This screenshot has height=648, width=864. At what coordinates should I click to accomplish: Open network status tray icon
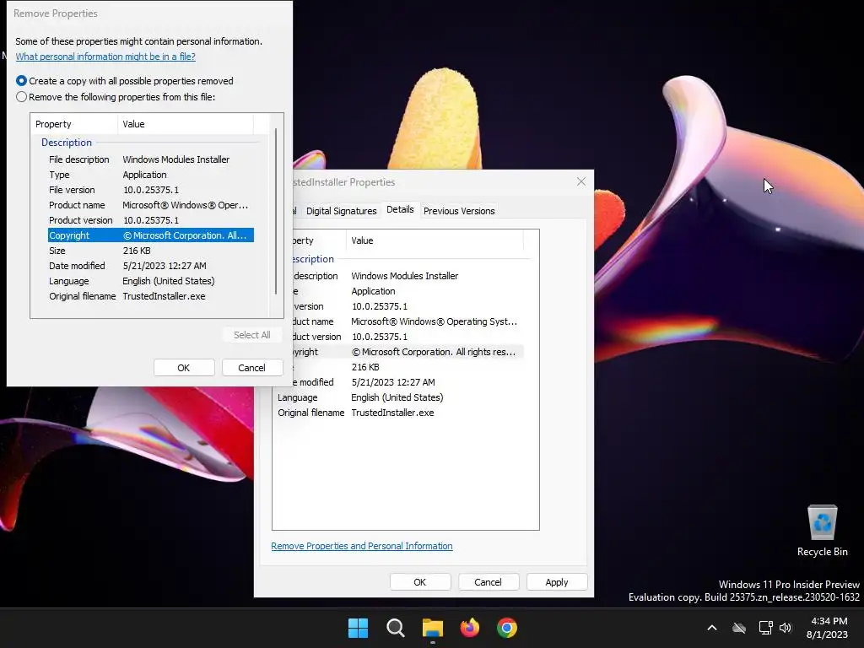765,628
